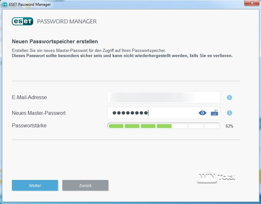
Task: Focus the Neues Master-Passwort field
Action: 164,113
